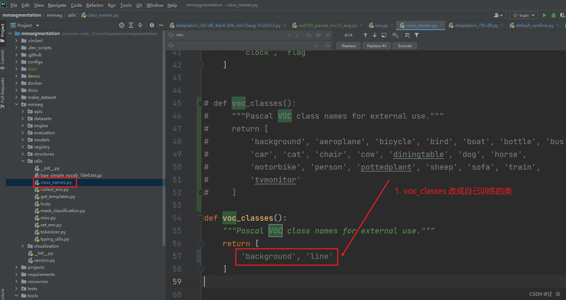This screenshot has width=566, height=300.
Task: Select version.py in the project tree
Action: click(x=44, y=260)
